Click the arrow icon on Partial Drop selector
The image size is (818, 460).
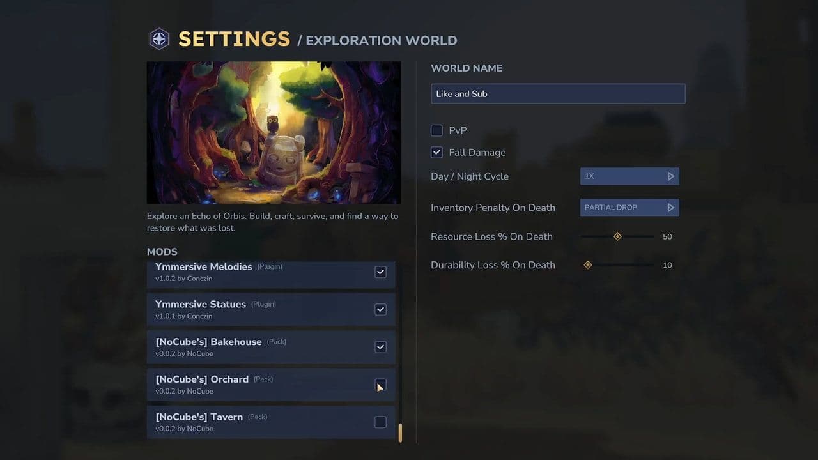pyautogui.click(x=670, y=208)
